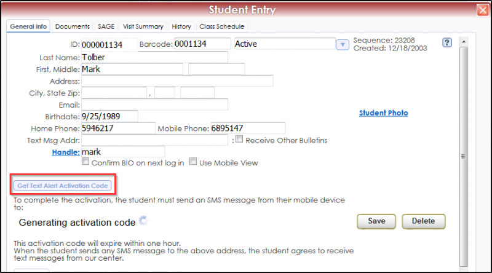Toggle Use Mobile View checkbox
The image size is (492, 273).
click(x=193, y=162)
